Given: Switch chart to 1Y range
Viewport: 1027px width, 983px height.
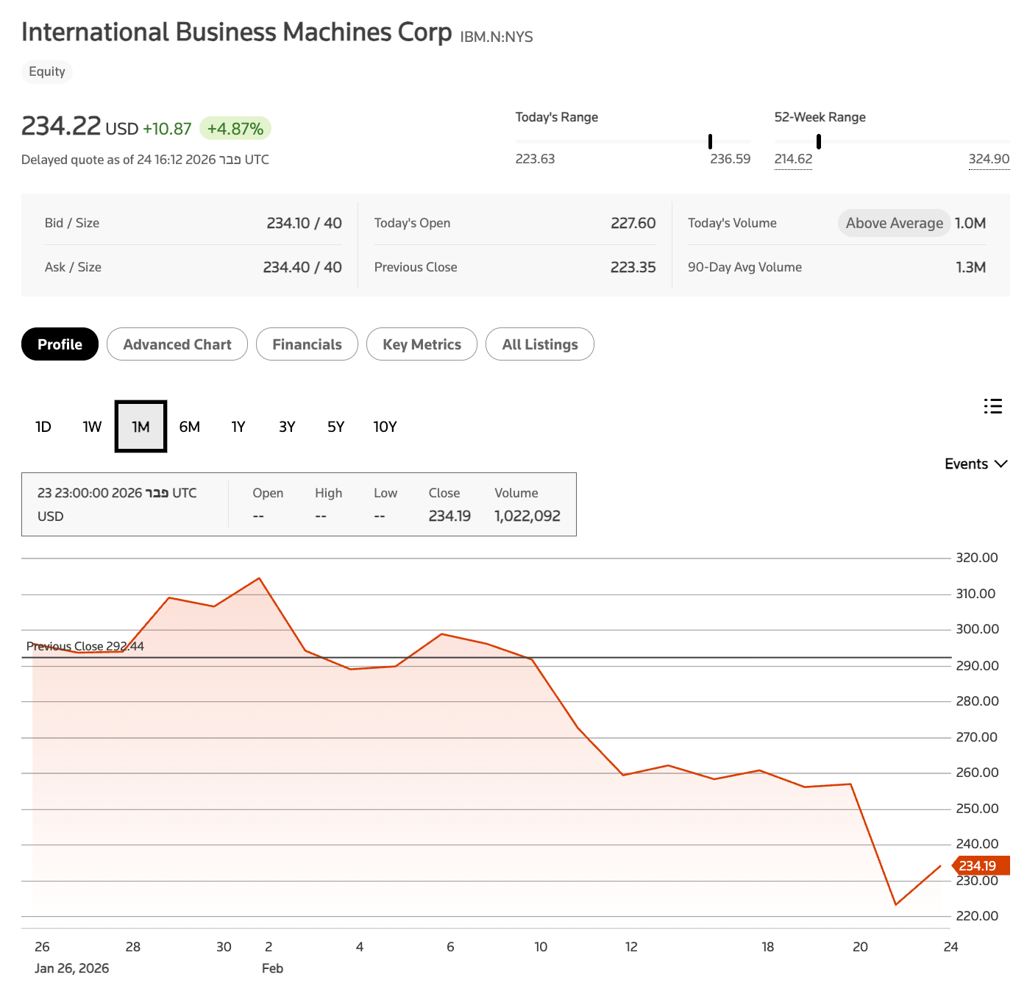Looking at the screenshot, I should pos(238,427).
